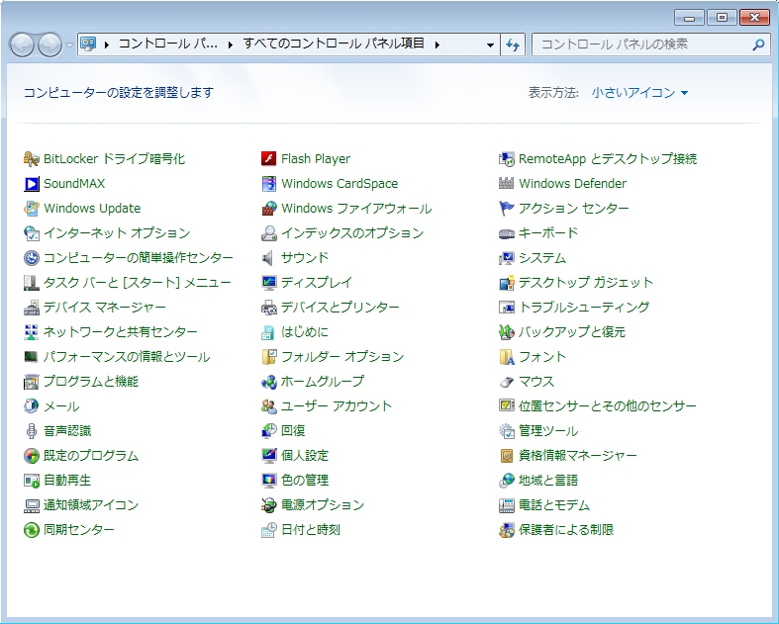Open パフォーマンスの情報とツール link
This screenshot has width=779, height=624.
(127, 356)
